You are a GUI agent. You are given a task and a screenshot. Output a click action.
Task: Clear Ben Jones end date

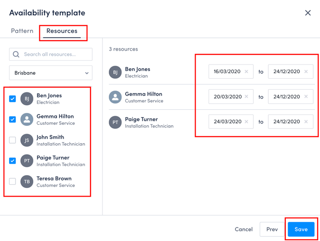(x=306, y=71)
